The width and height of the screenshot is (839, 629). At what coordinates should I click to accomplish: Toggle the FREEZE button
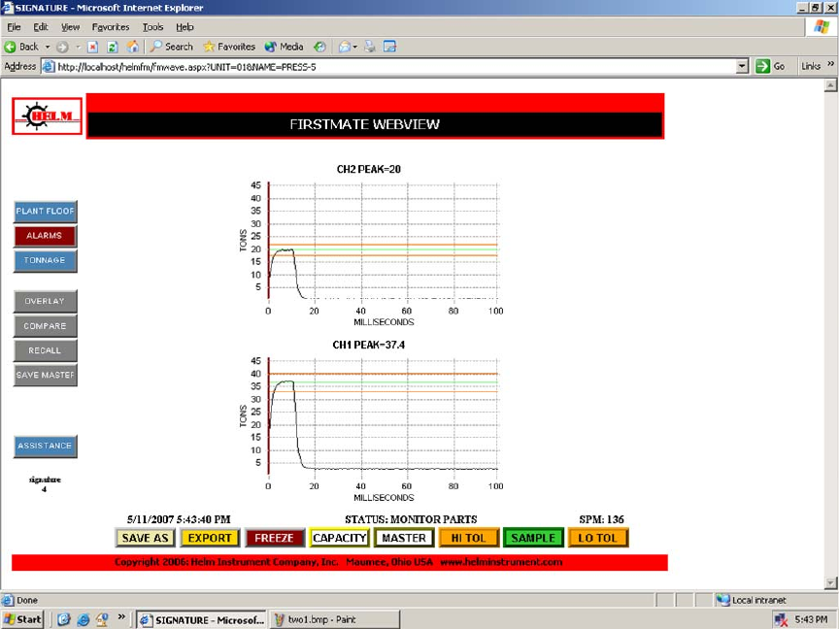coord(275,538)
